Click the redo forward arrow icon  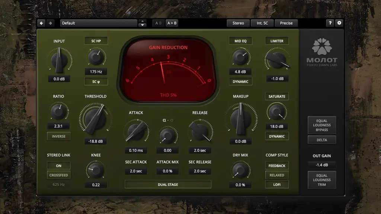point(50,23)
